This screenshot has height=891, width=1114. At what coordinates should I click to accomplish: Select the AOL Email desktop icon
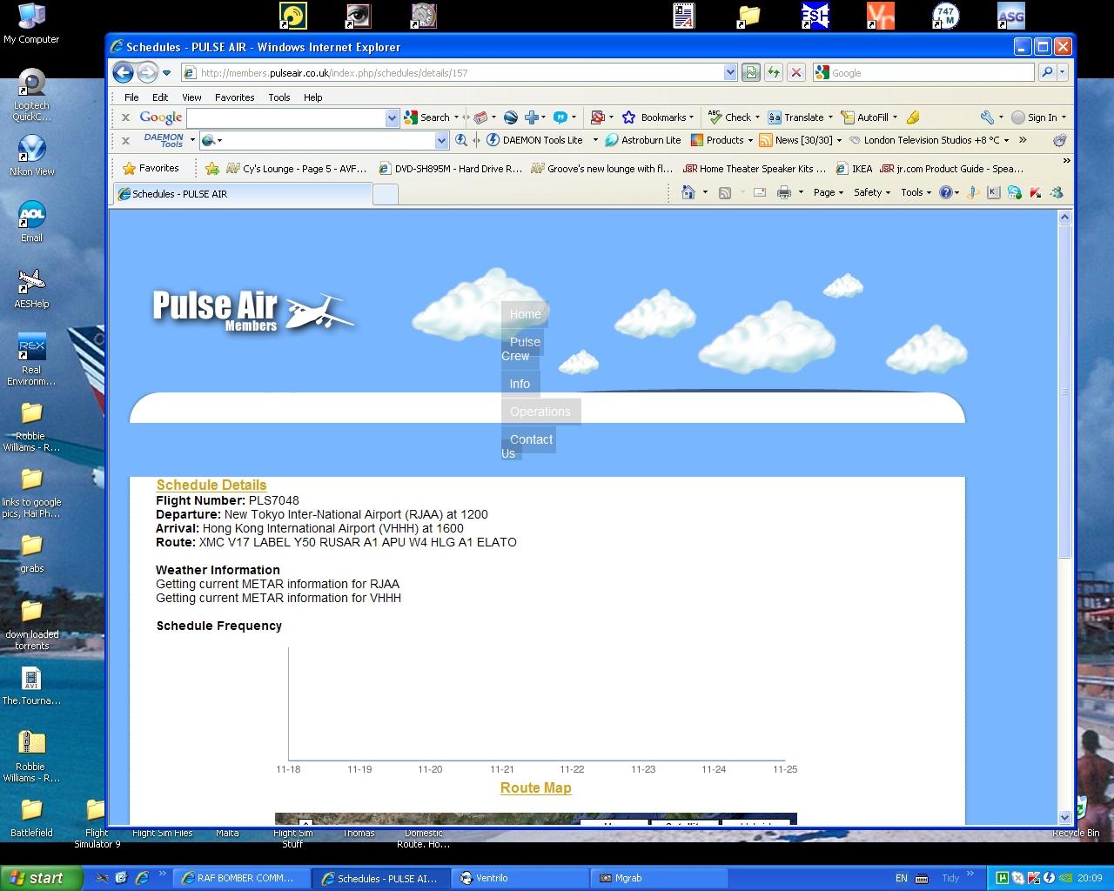click(x=31, y=222)
